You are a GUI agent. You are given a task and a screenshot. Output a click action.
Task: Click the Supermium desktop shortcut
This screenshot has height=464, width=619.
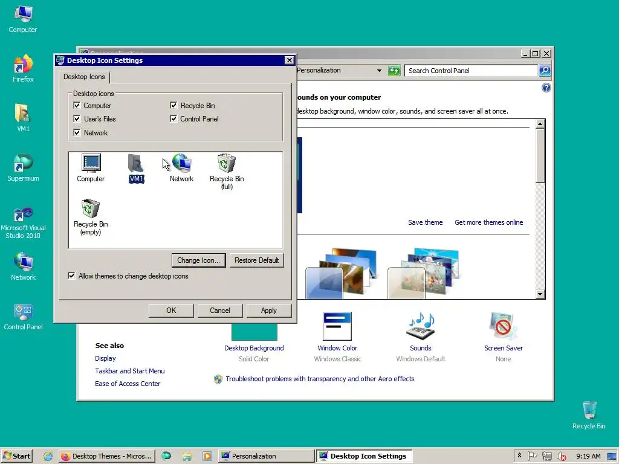23,167
